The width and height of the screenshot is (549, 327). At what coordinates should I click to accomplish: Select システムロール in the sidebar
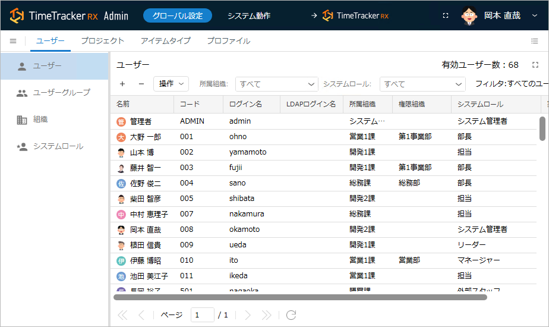58,146
